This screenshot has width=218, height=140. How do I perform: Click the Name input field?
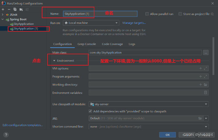tap(100, 14)
